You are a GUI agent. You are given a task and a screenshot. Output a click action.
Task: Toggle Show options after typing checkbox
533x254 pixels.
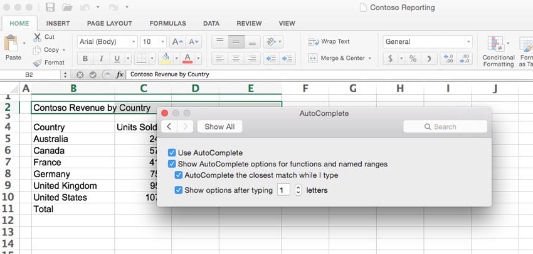tap(179, 190)
